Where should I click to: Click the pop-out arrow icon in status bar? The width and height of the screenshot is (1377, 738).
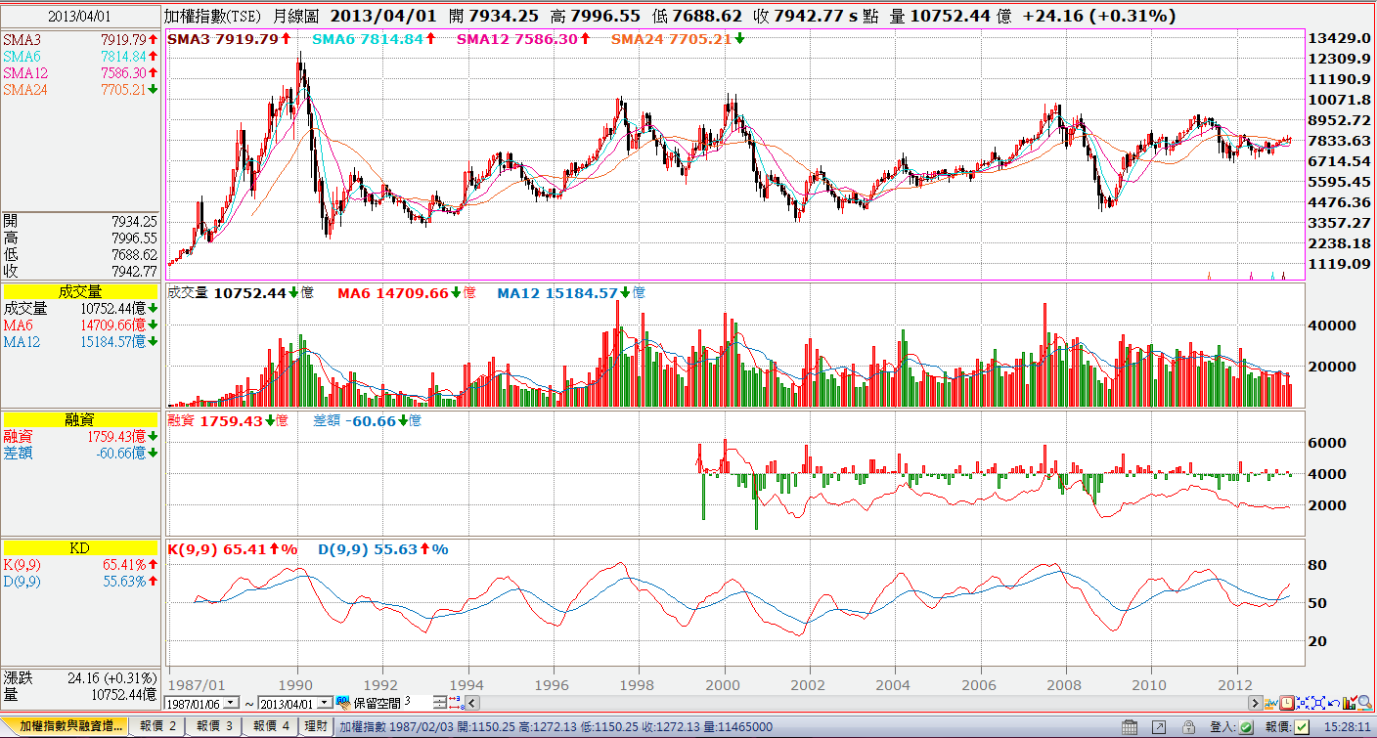tap(1159, 727)
